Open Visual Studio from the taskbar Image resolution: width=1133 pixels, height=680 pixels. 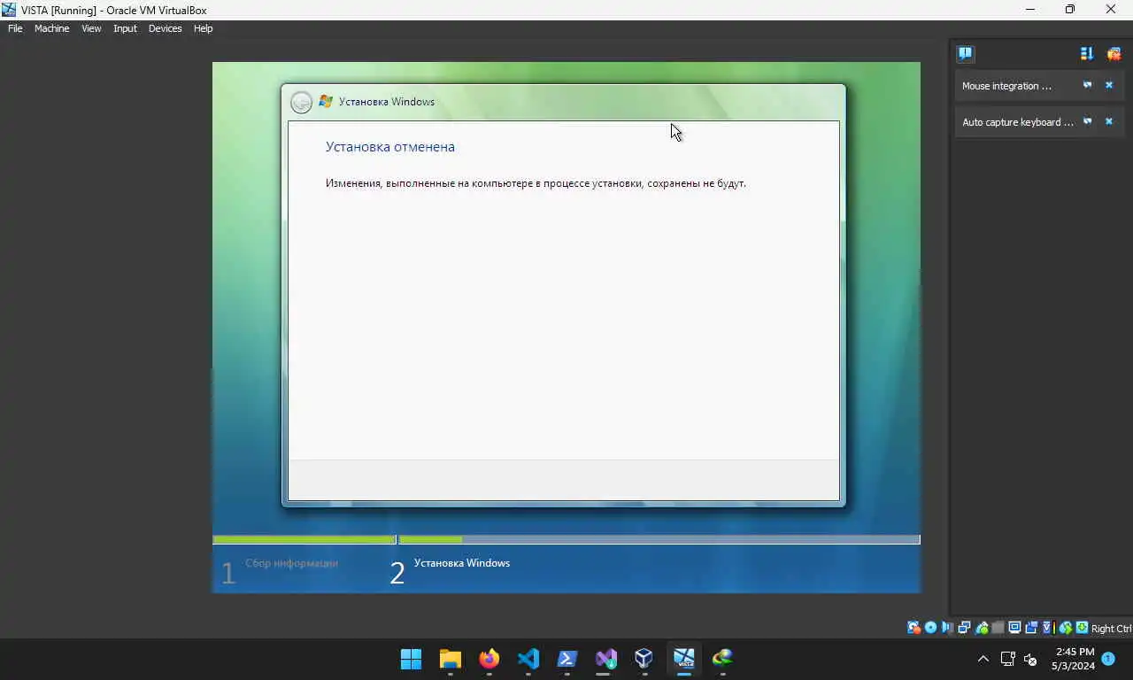coord(606,659)
